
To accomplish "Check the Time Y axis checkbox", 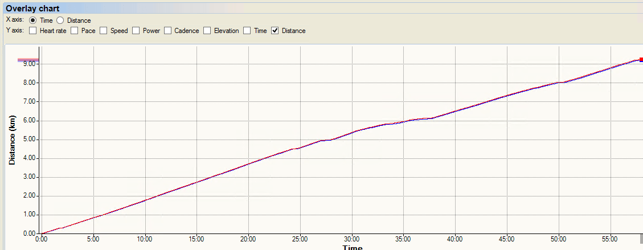I will pyautogui.click(x=247, y=31).
